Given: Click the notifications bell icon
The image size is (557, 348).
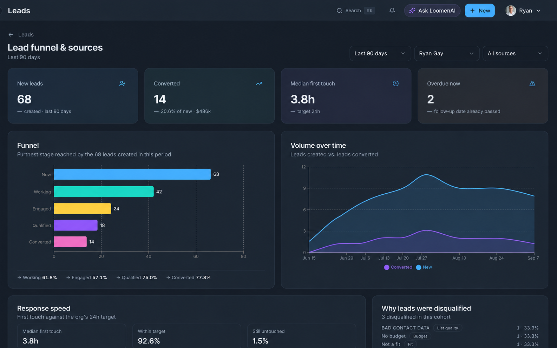Looking at the screenshot, I should [x=392, y=11].
